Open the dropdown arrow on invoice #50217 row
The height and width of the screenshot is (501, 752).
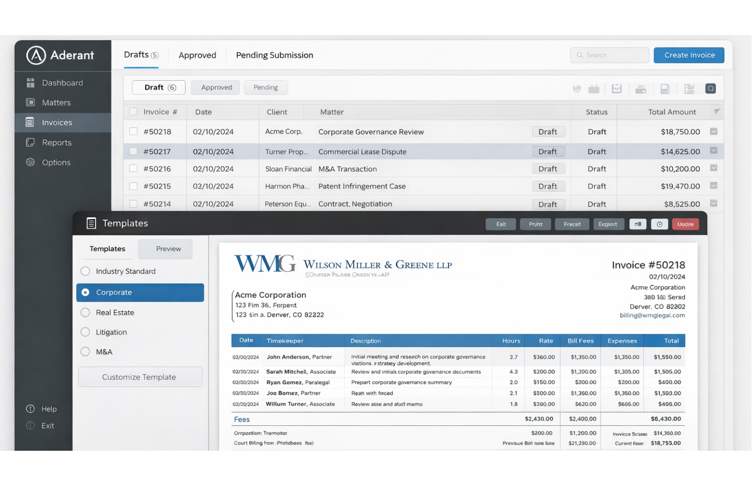[713, 151]
